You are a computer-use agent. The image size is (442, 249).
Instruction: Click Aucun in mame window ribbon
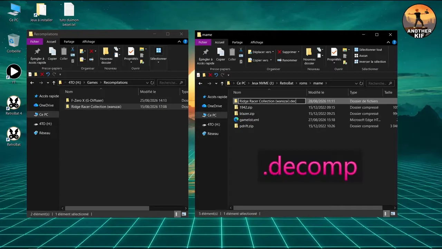(361, 56)
